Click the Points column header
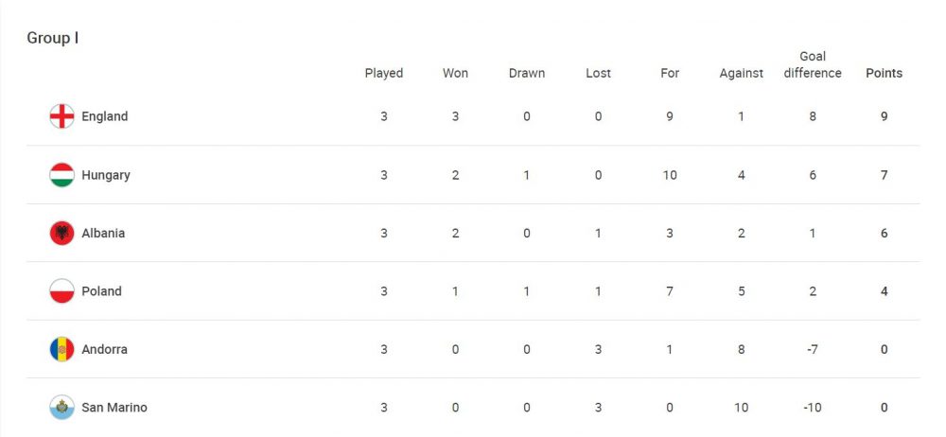Screen dimensions: 946x437 884,73
